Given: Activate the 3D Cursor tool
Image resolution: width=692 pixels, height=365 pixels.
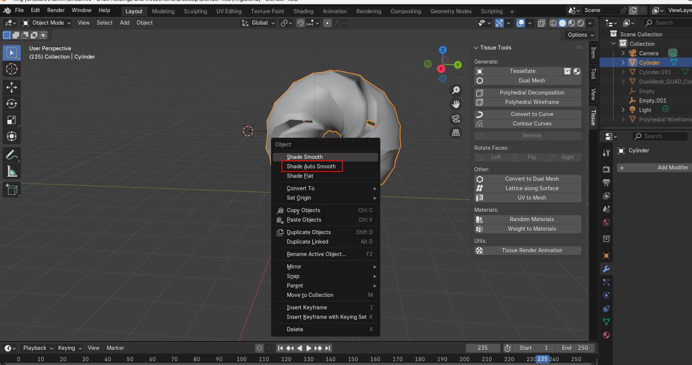Looking at the screenshot, I should 12,69.
